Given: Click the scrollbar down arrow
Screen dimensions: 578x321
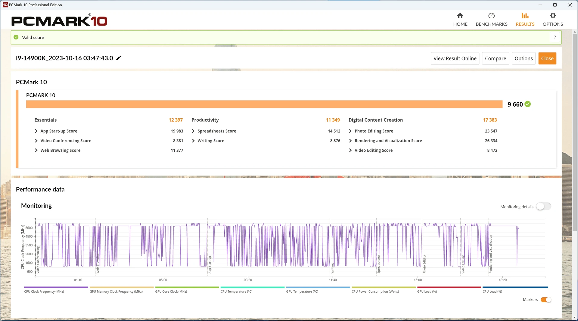Looking at the screenshot, I should click(575, 318).
